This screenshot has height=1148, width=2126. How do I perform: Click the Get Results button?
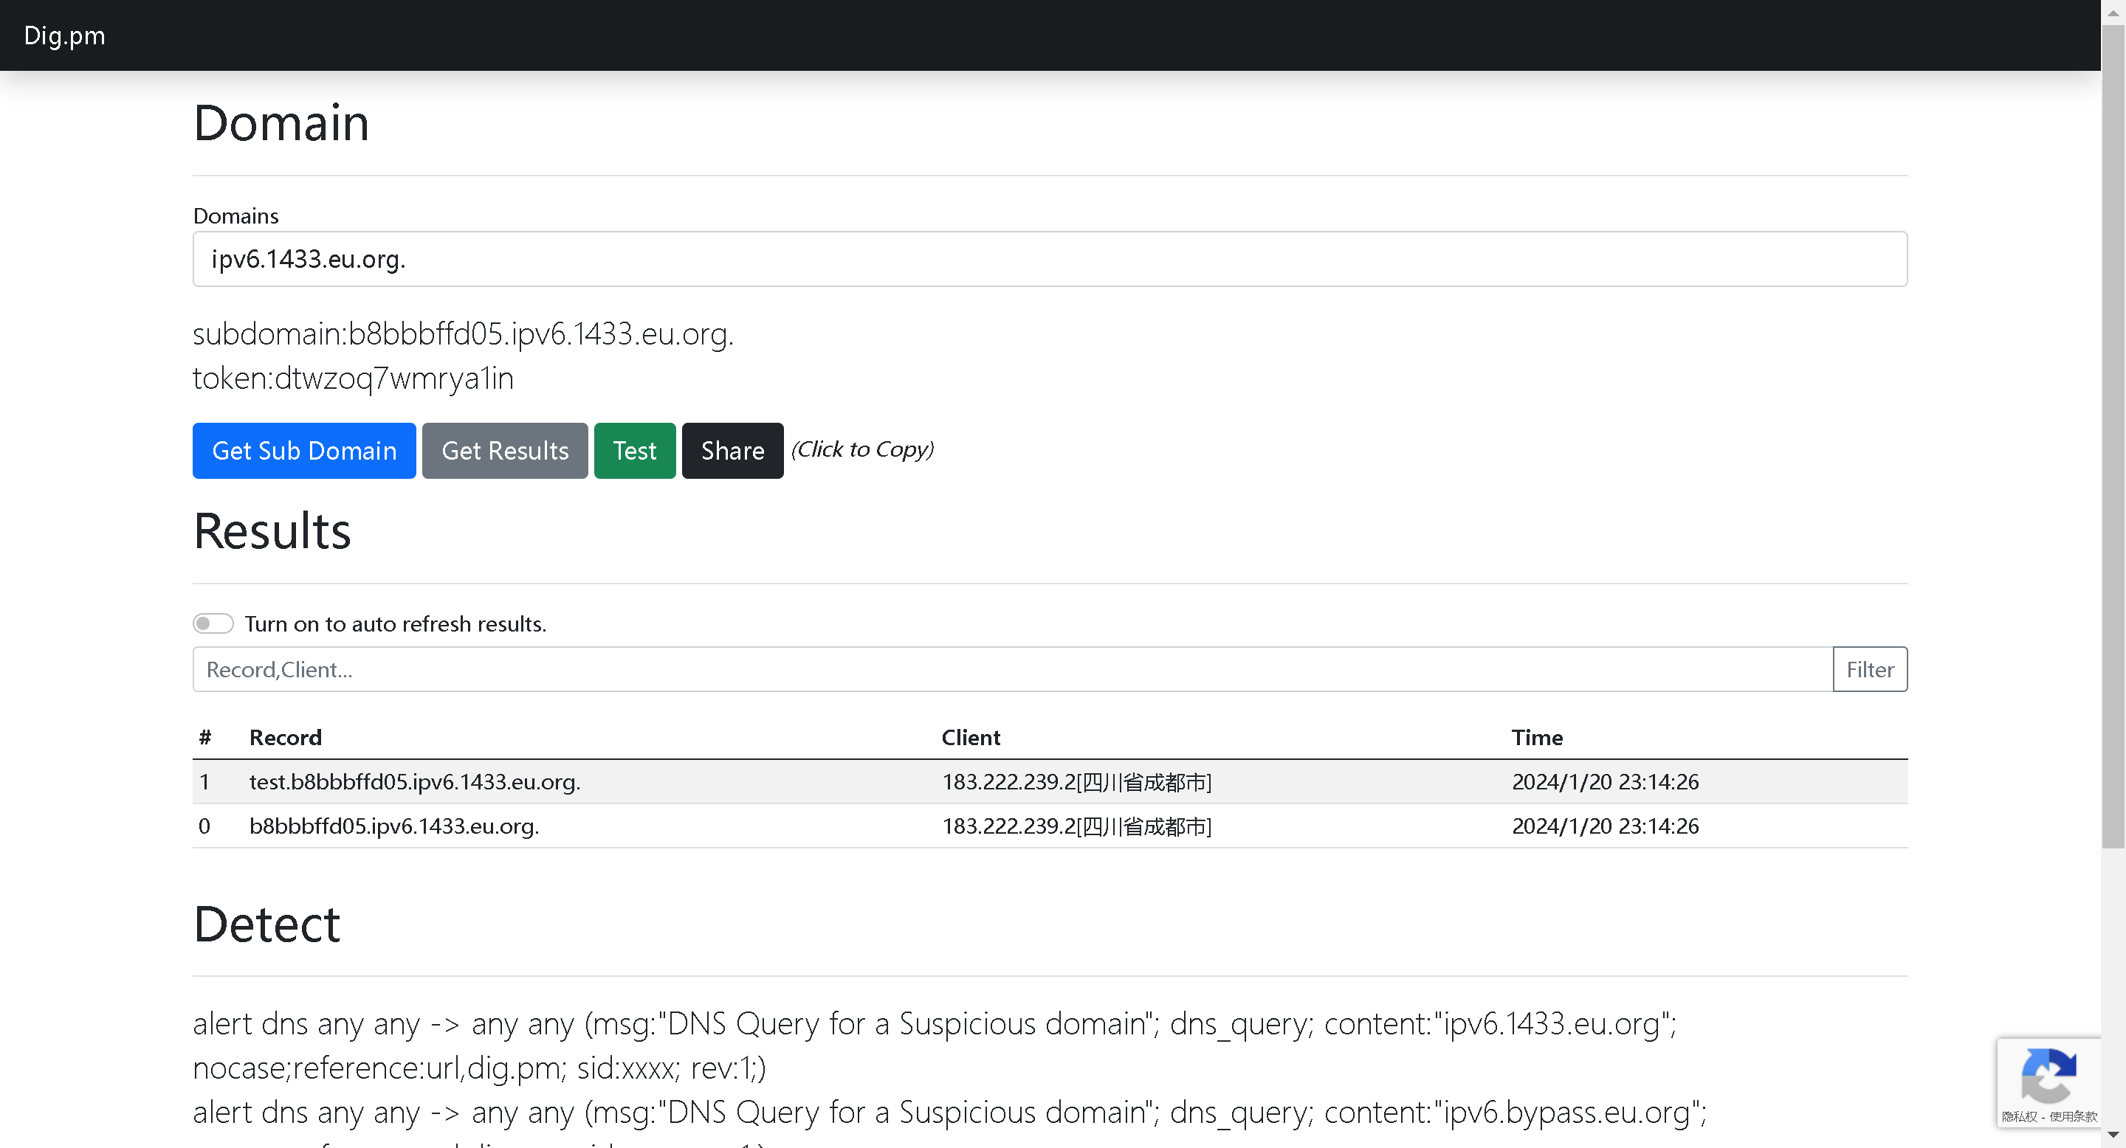[x=504, y=450]
